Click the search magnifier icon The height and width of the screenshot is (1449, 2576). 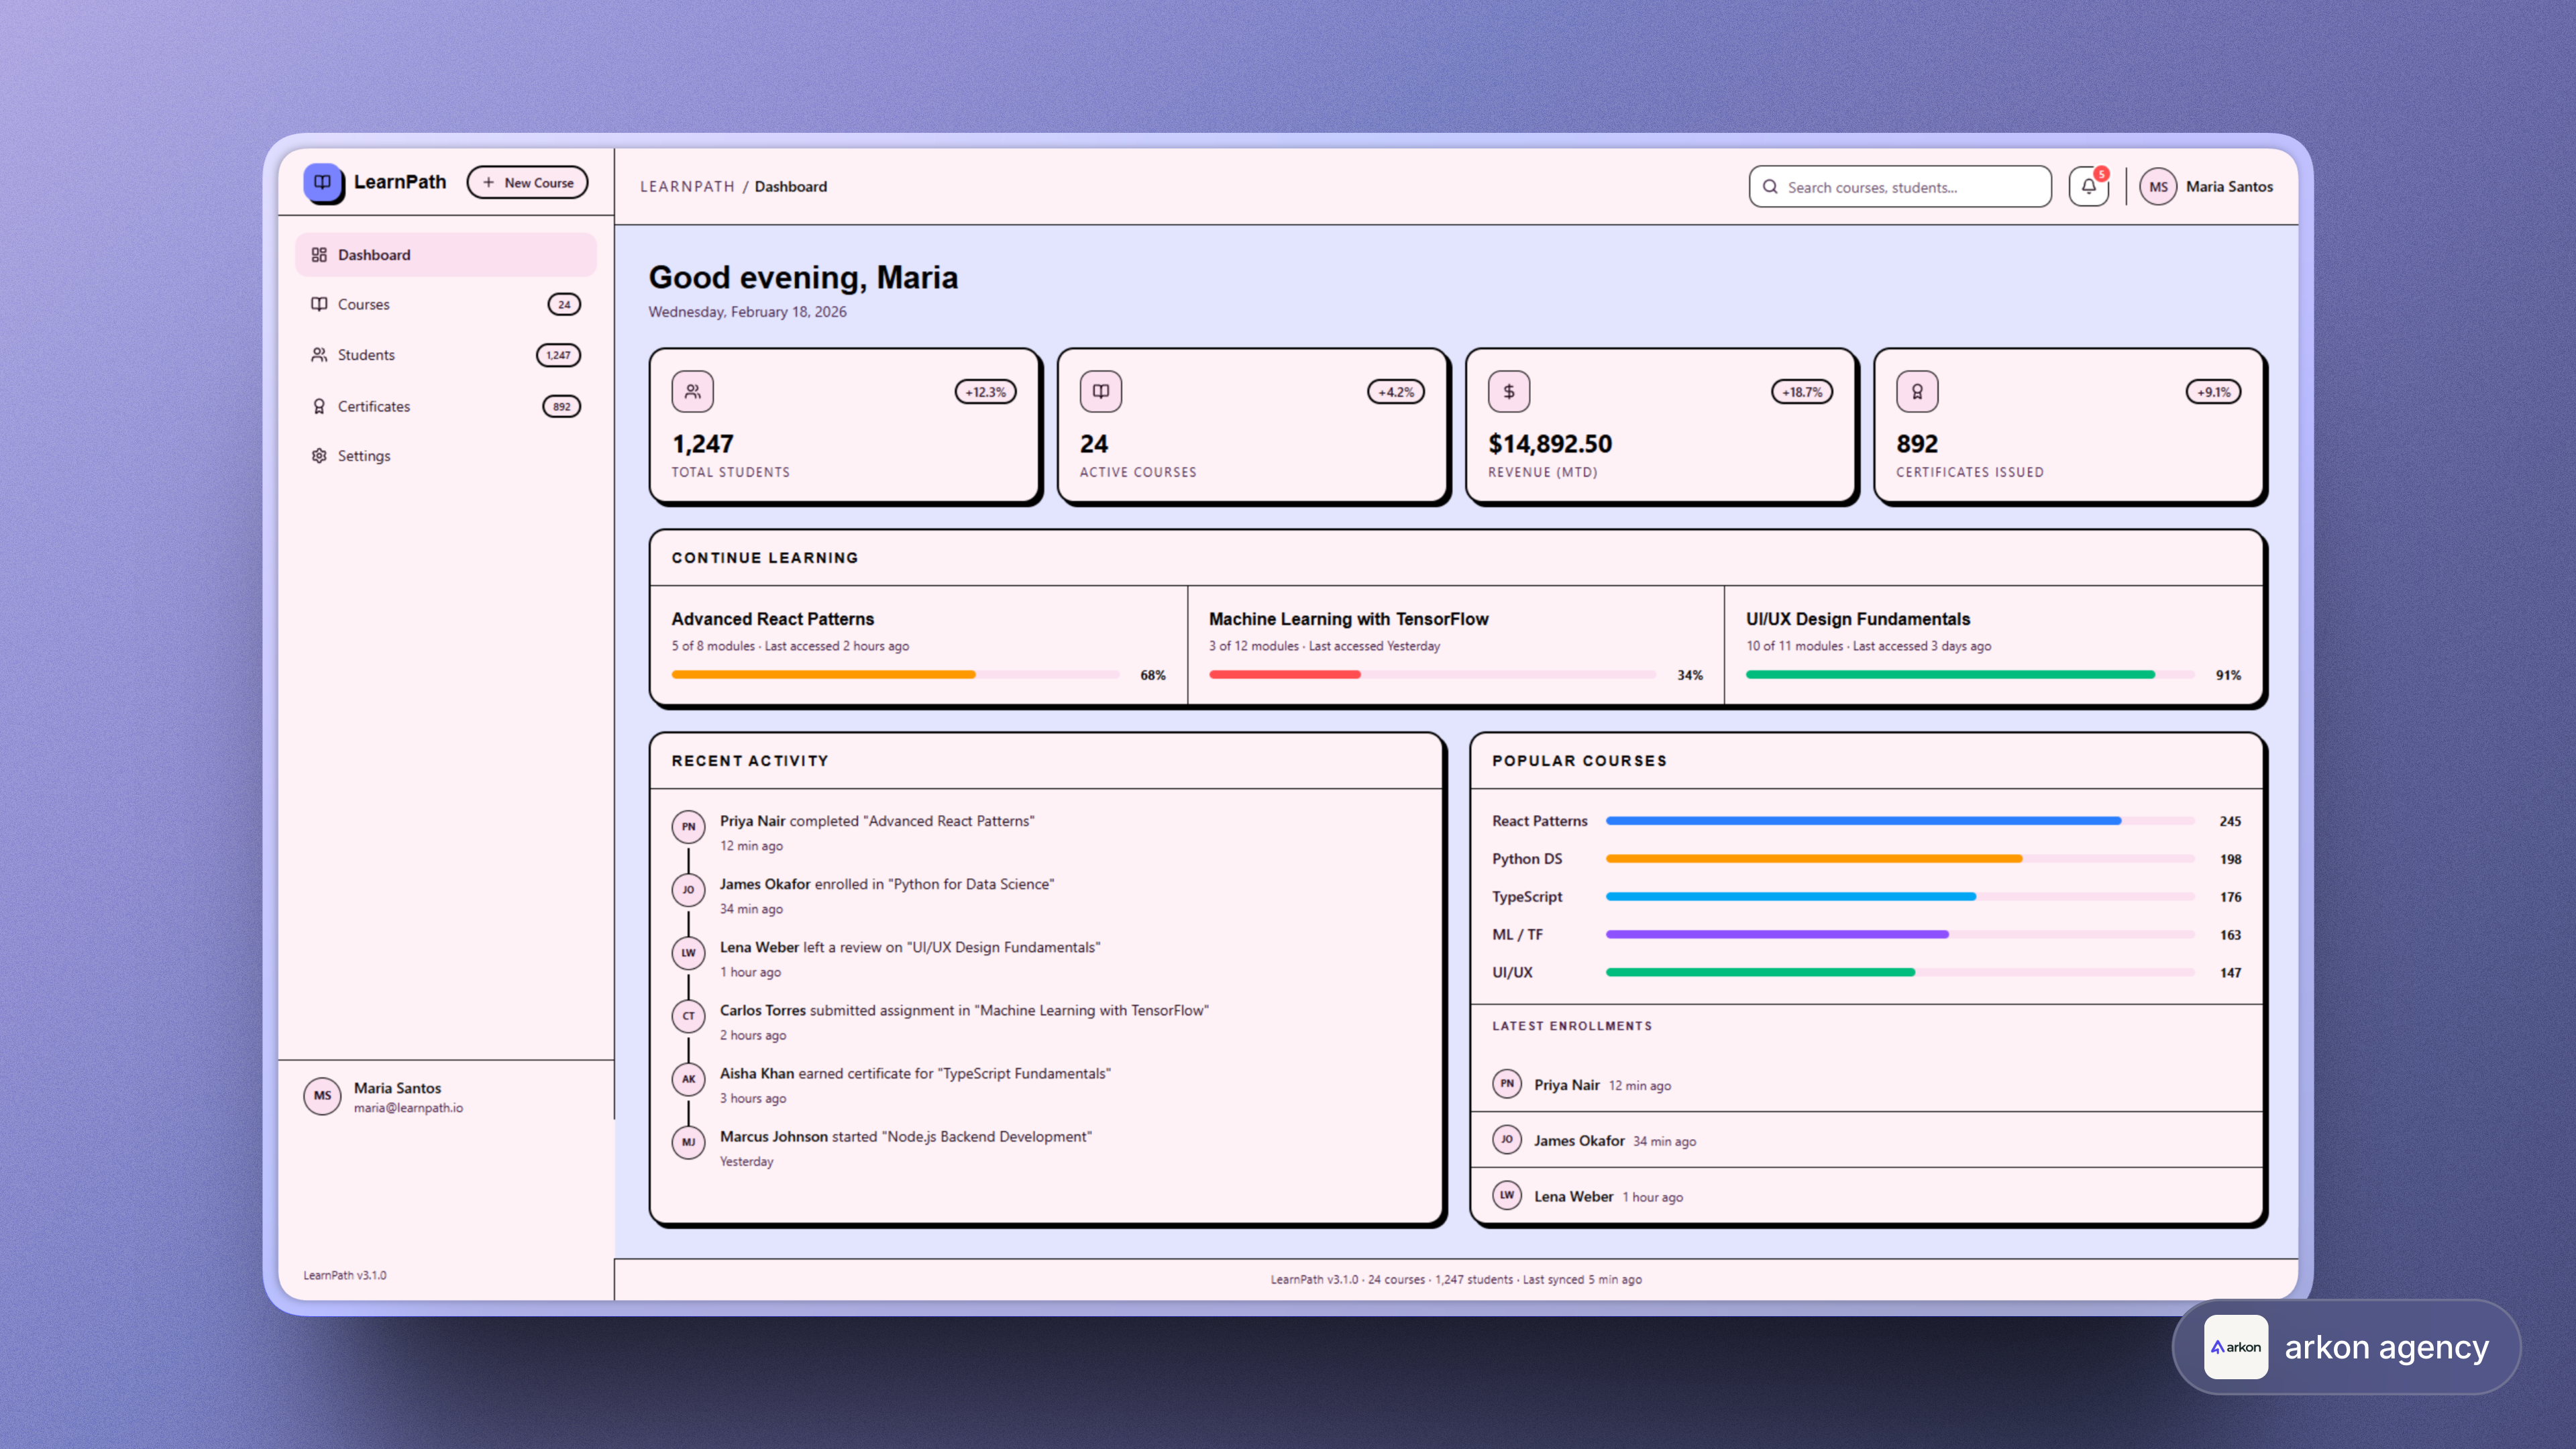tap(1770, 187)
